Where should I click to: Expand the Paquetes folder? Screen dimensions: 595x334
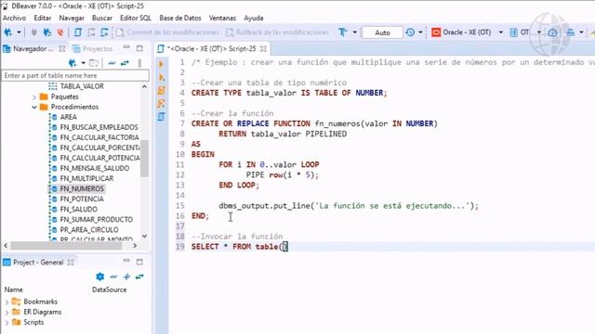point(34,96)
